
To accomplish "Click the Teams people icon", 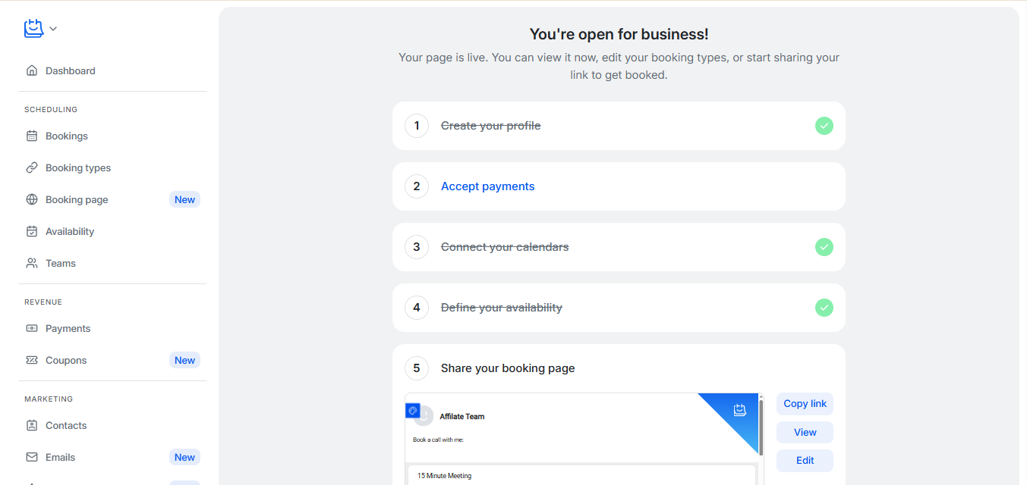I will coord(32,263).
